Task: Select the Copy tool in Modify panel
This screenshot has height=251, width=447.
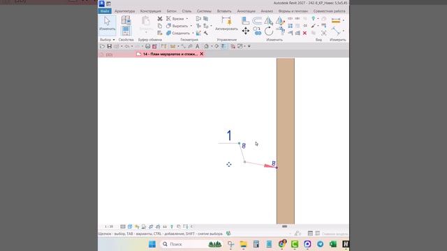Action: point(257,31)
